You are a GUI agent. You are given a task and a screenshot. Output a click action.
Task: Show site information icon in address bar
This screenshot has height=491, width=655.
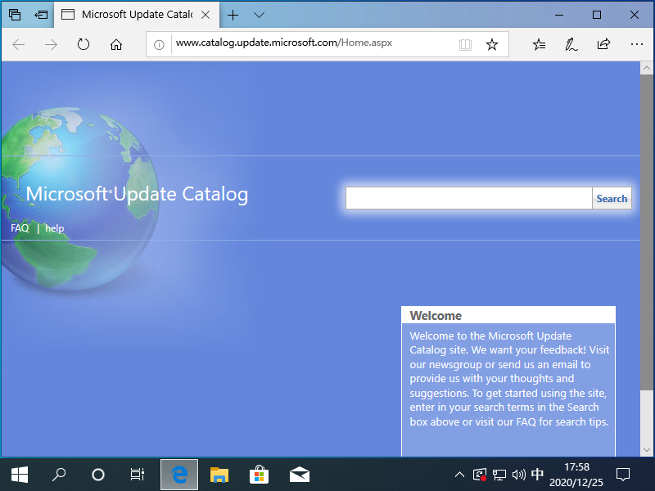(160, 44)
